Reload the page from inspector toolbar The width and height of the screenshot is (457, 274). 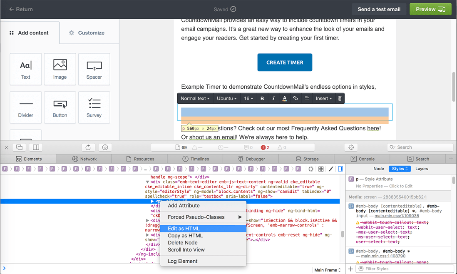(x=88, y=147)
